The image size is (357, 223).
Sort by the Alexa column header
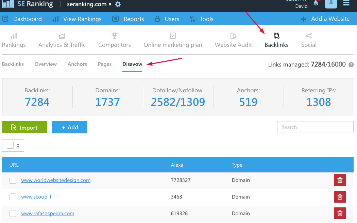[177, 165]
